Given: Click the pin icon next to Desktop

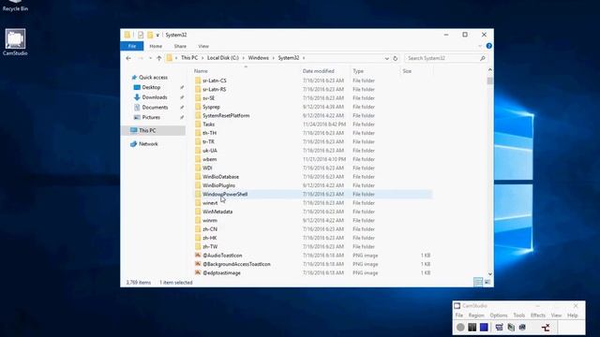Looking at the screenshot, I should click(x=182, y=87).
